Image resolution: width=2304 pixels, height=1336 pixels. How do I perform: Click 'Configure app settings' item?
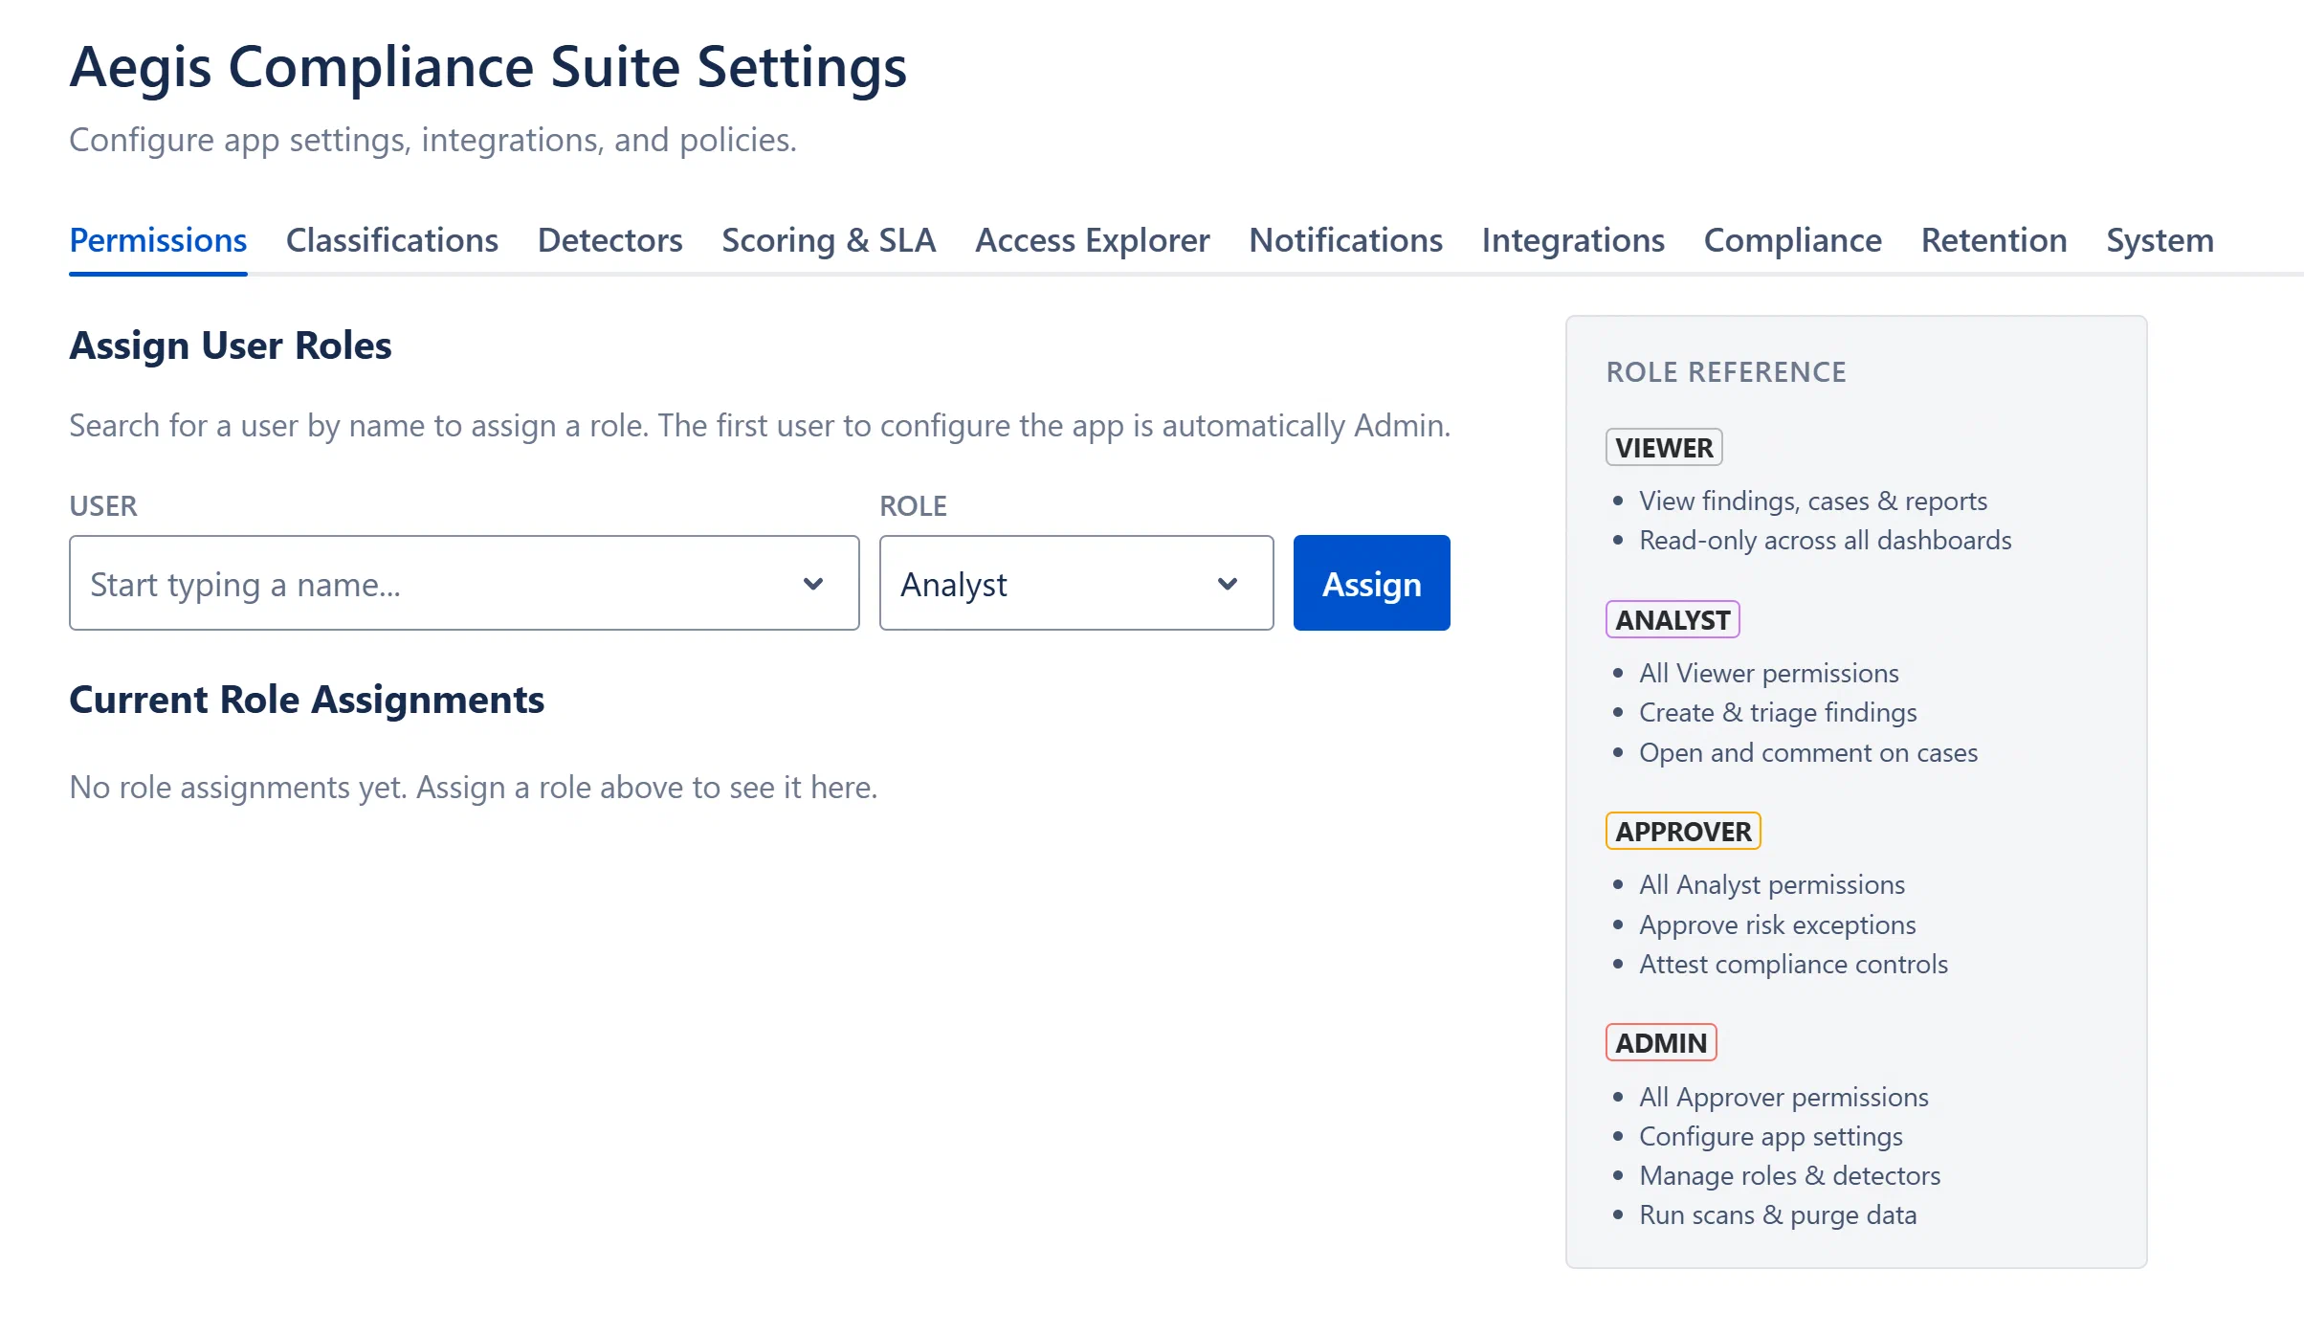[x=1771, y=1136]
